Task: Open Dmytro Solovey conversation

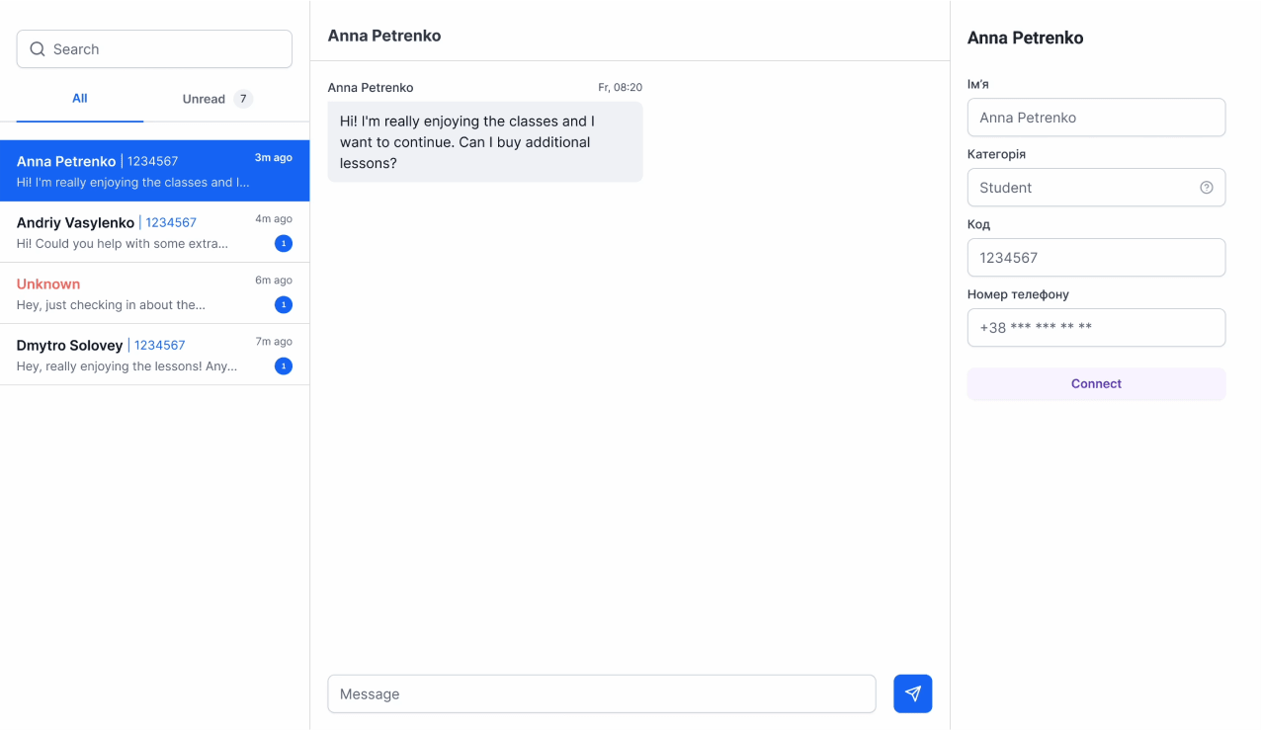Action: (x=128, y=355)
